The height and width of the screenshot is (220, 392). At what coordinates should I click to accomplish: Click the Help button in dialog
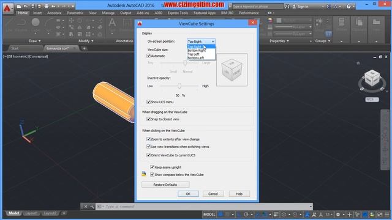point(239,194)
